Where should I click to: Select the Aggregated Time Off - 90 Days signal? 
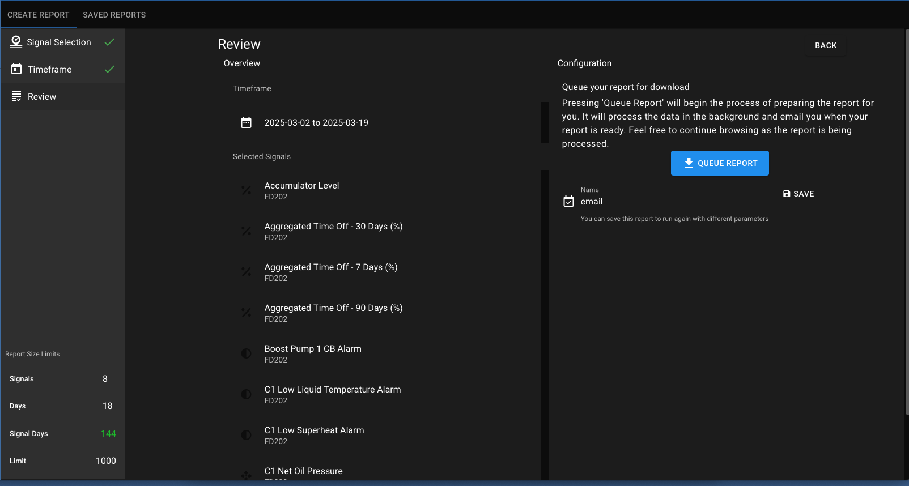point(333,313)
